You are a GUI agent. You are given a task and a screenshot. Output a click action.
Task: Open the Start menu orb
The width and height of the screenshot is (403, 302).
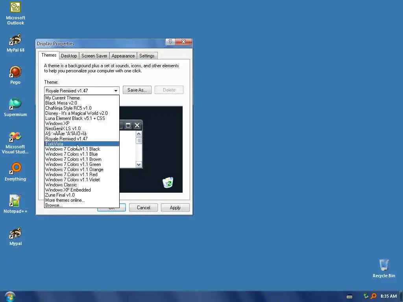click(10, 296)
